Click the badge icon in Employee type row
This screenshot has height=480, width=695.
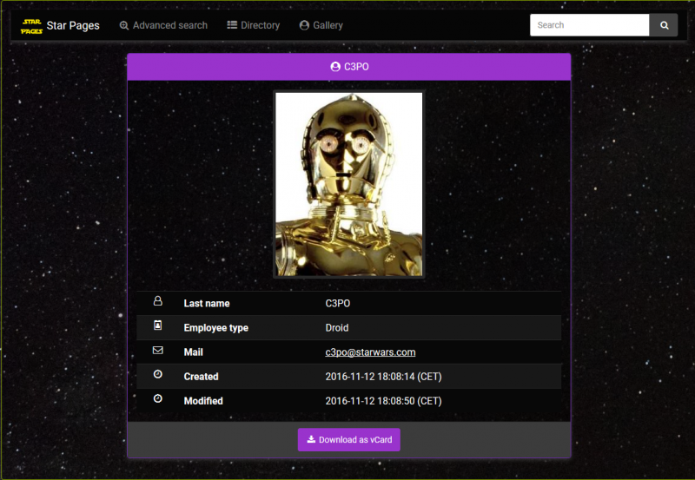click(158, 325)
